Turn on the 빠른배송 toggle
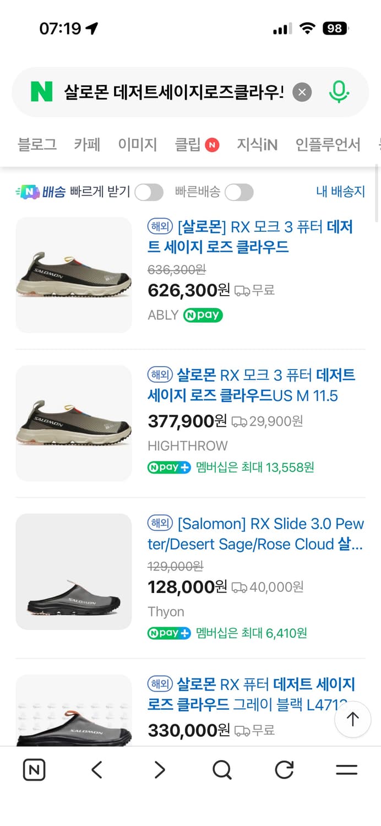This screenshot has width=381, height=826. [x=239, y=192]
